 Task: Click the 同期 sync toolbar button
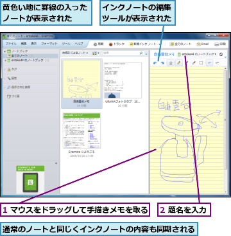tap(99, 44)
